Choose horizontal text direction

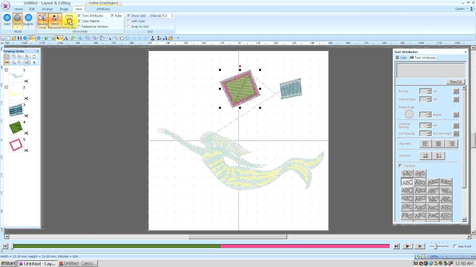click(x=425, y=156)
